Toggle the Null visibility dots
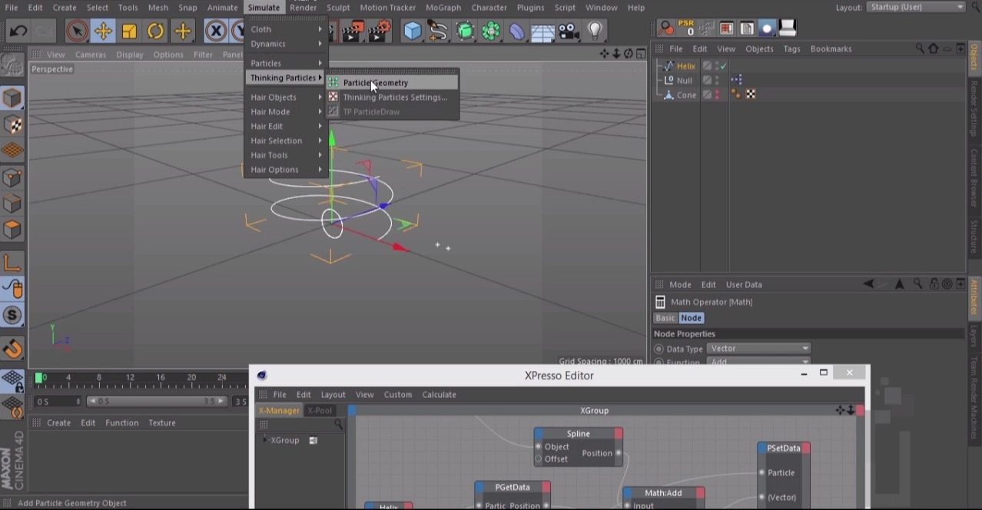 [717, 80]
